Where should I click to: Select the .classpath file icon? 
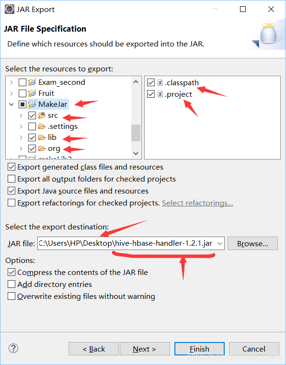[160, 82]
